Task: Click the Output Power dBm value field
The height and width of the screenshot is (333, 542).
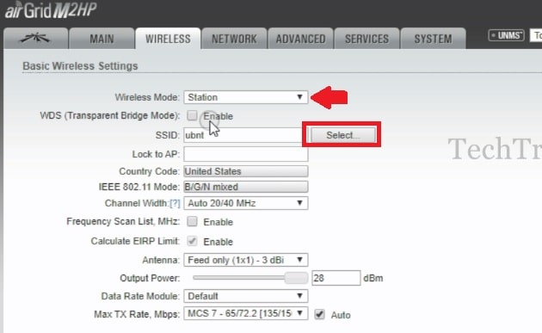Action: pos(336,278)
